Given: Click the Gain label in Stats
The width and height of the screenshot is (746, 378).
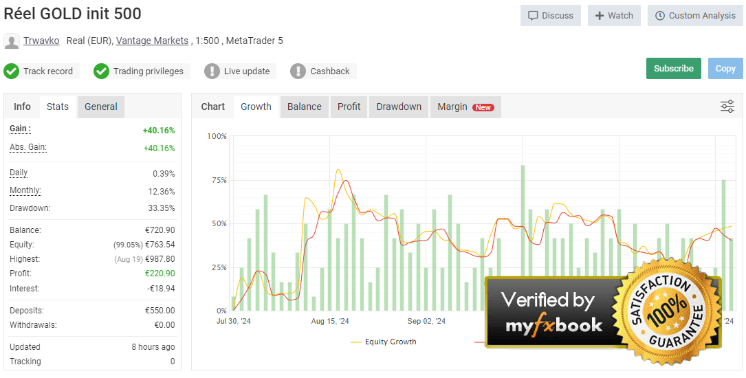Looking at the screenshot, I should tap(20, 129).
